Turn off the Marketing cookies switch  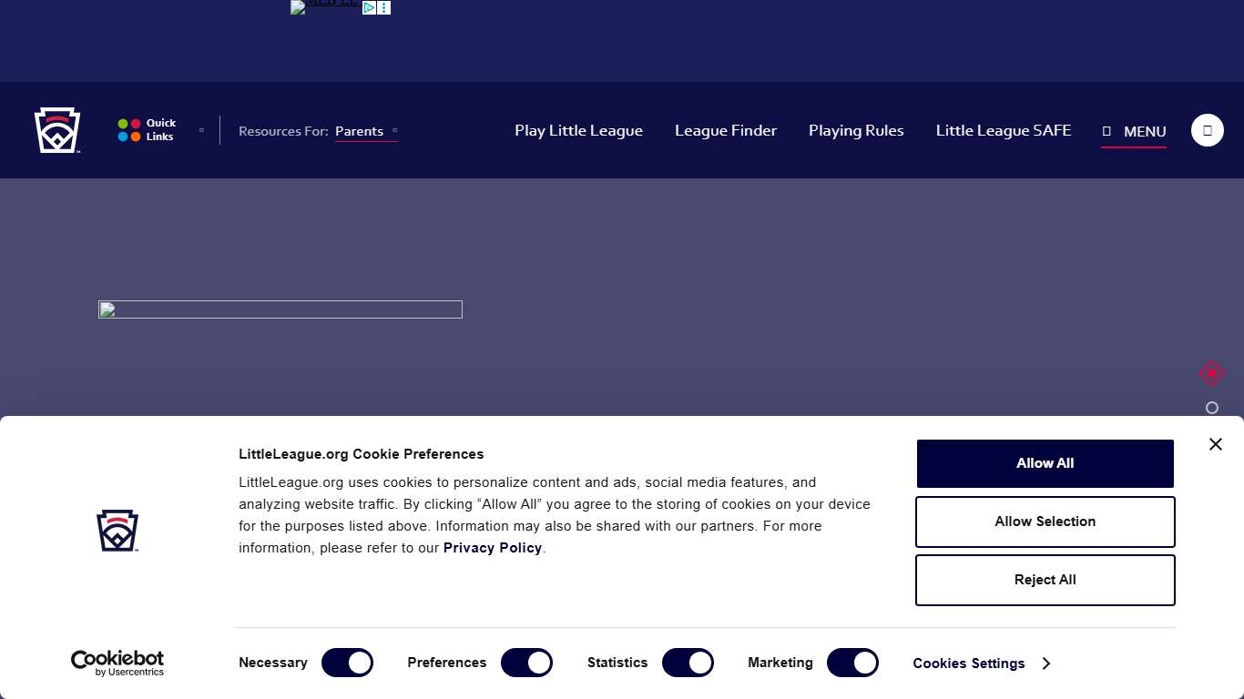pyautogui.click(x=851, y=663)
